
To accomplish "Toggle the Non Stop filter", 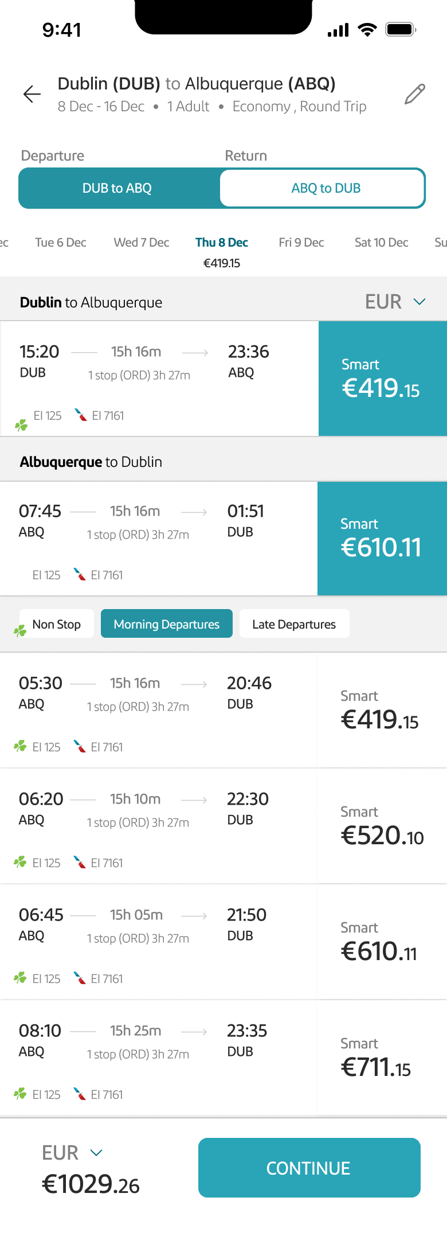I will [x=56, y=624].
